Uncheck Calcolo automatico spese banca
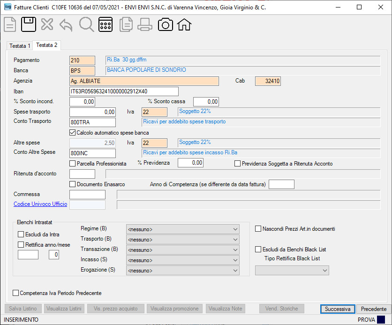This screenshot has height=325, width=392. click(x=73, y=133)
